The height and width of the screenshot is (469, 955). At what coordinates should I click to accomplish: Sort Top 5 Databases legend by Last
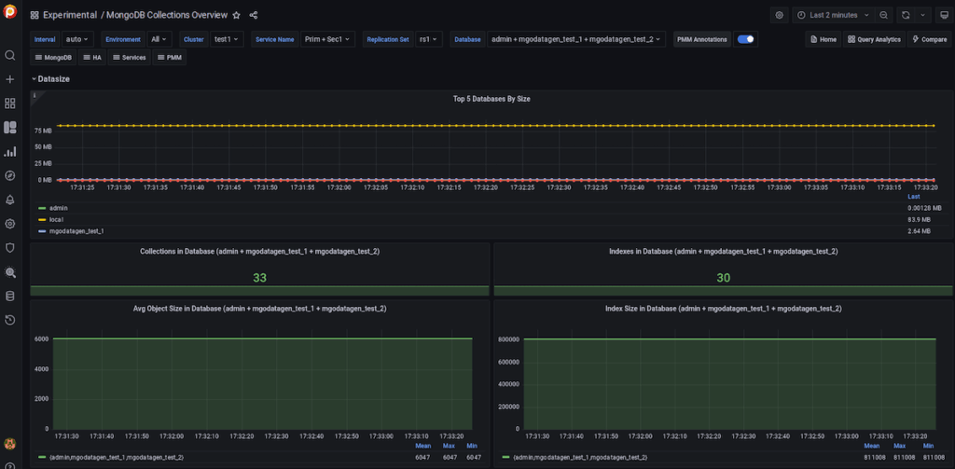coord(914,197)
